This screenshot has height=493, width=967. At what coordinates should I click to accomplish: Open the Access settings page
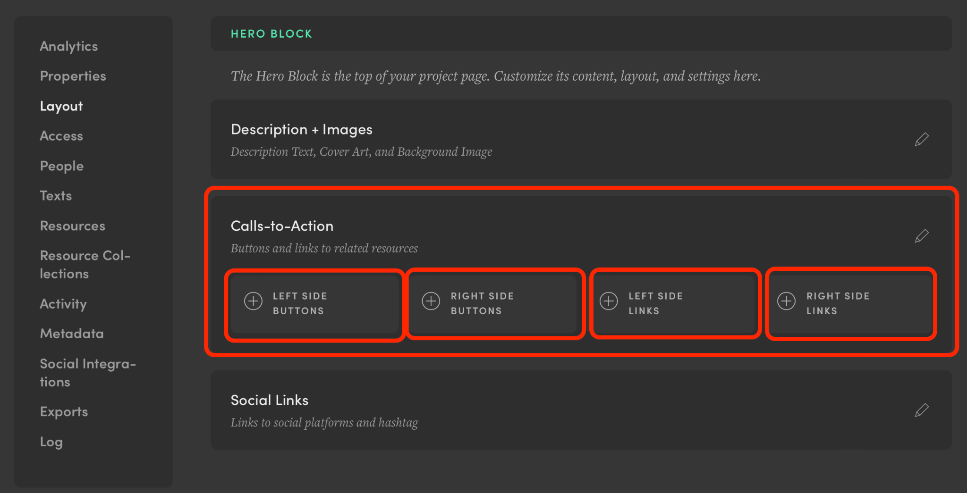tap(61, 136)
